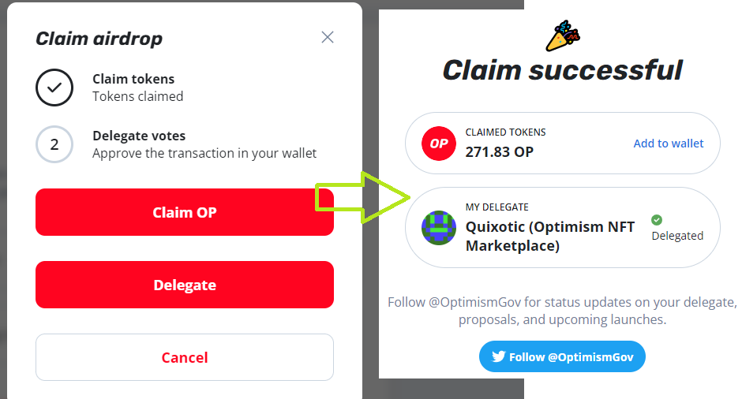Select the step 2 number circle
Viewport: 742px width, 399px height.
(54, 144)
